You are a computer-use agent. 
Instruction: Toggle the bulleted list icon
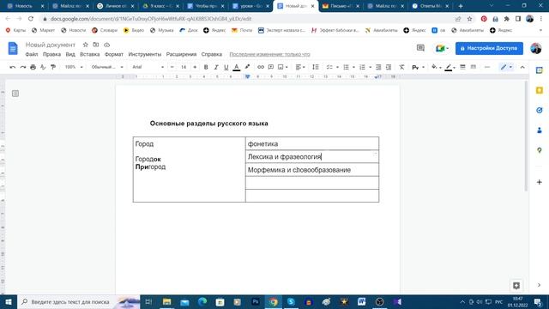tap(346, 67)
